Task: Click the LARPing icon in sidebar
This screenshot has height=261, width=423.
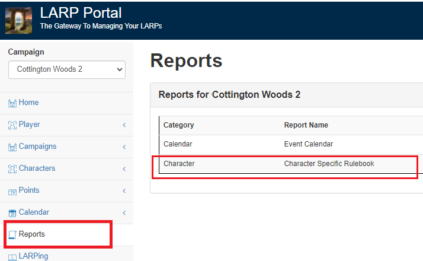Action: (x=12, y=256)
